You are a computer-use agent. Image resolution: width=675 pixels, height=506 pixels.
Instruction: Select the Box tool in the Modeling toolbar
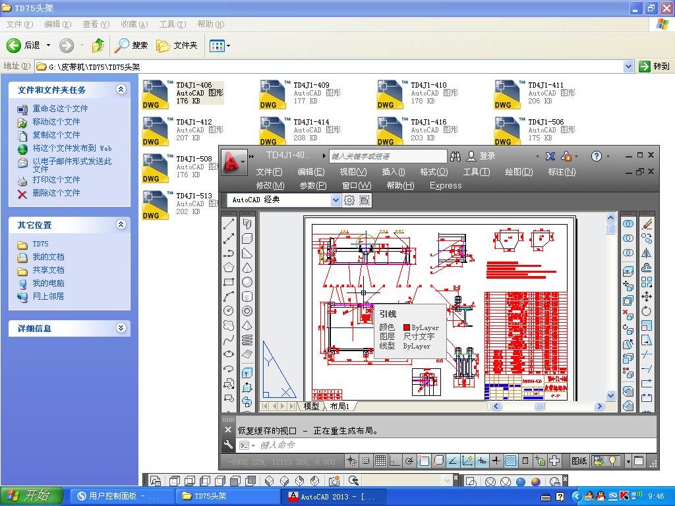coord(247,239)
